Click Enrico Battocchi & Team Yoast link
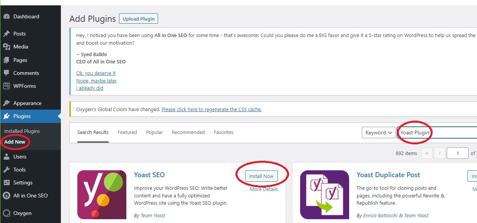Image resolution: width=477 pixels, height=223 pixels. coord(396,215)
